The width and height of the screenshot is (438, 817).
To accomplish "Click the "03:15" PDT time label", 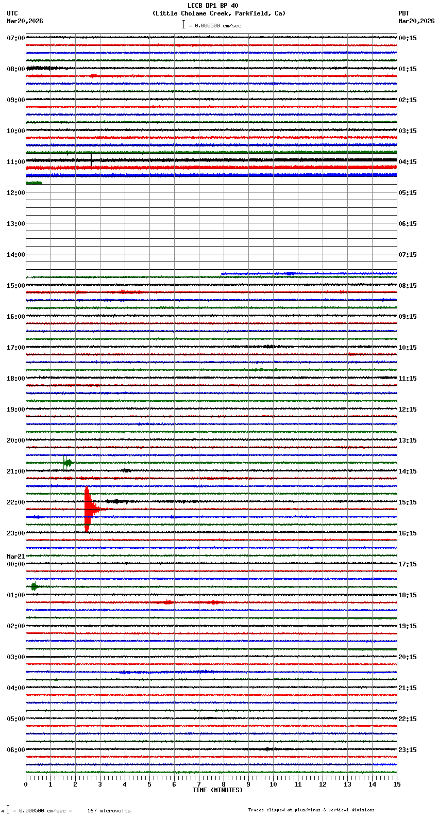I will 408,131.
